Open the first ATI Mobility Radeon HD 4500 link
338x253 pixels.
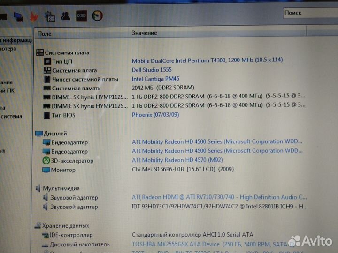click(x=217, y=142)
